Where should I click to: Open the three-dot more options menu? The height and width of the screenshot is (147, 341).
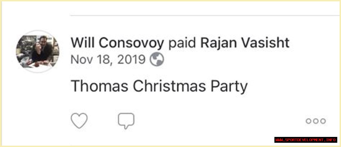coord(316,121)
